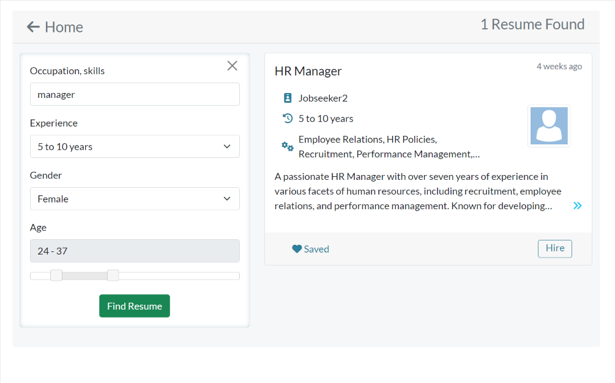The image size is (615, 383).
Task: Click the '1 Resume Found' text
Action: (532, 24)
